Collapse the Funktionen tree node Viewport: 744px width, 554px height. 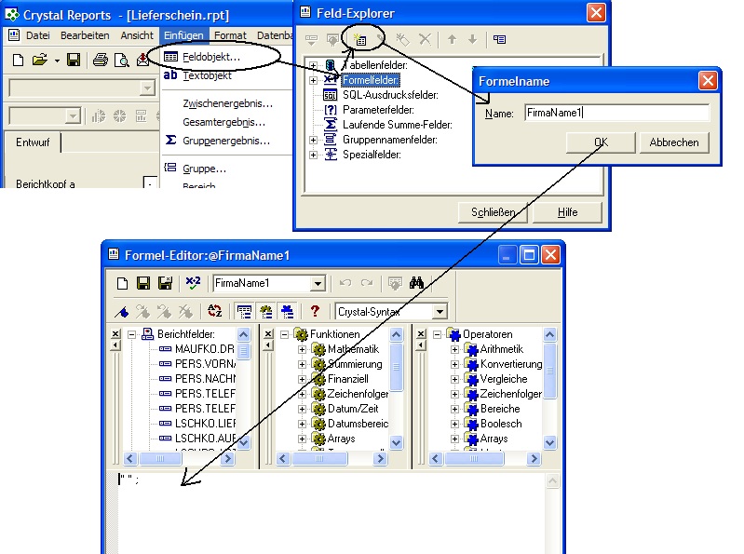284,334
